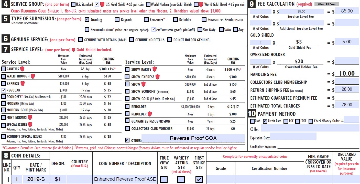Uncheck the Regular service level
This screenshot has width=360, height=184.
click(x=4, y=90)
